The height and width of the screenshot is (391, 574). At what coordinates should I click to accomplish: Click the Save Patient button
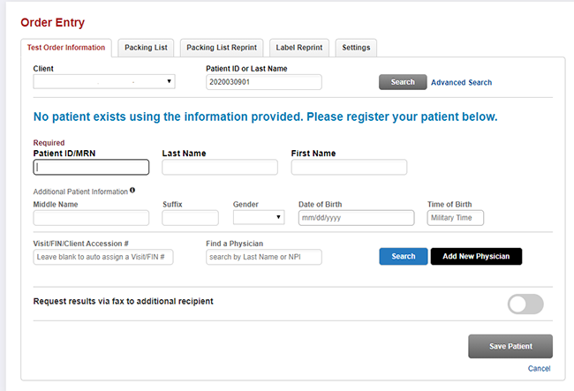point(510,346)
